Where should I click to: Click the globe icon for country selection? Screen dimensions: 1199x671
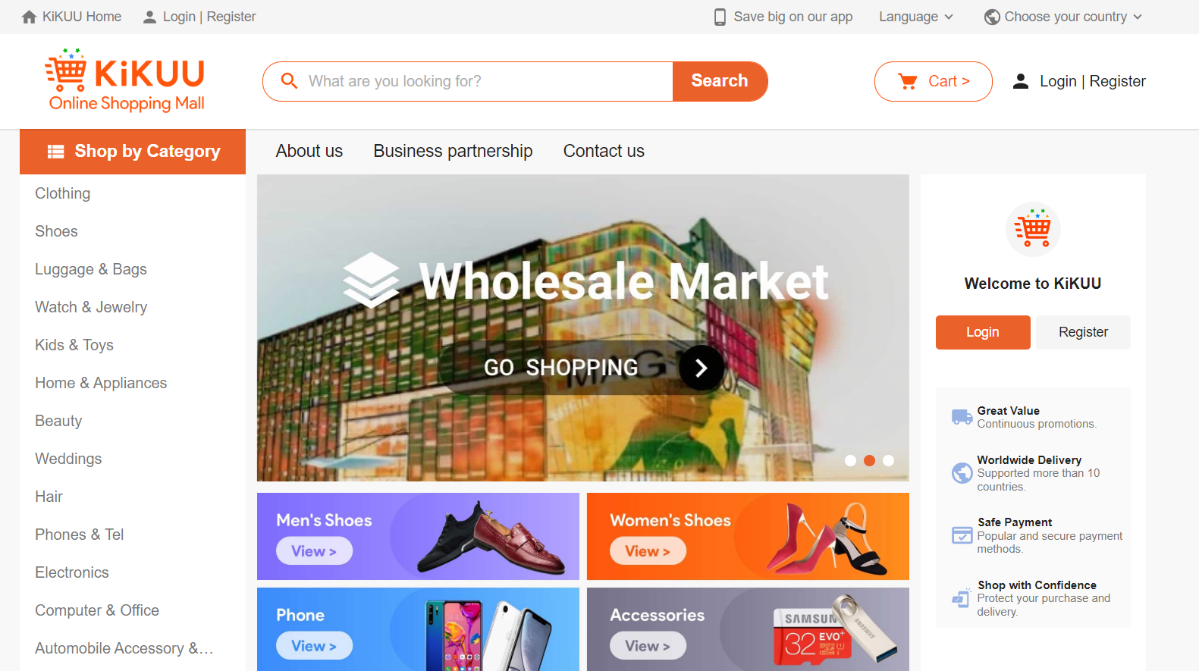(992, 17)
